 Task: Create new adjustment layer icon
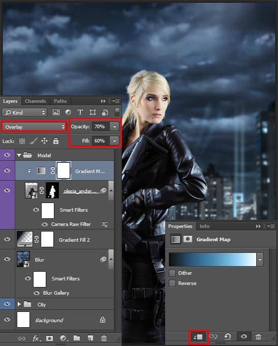pyautogui.click(x=63, y=338)
